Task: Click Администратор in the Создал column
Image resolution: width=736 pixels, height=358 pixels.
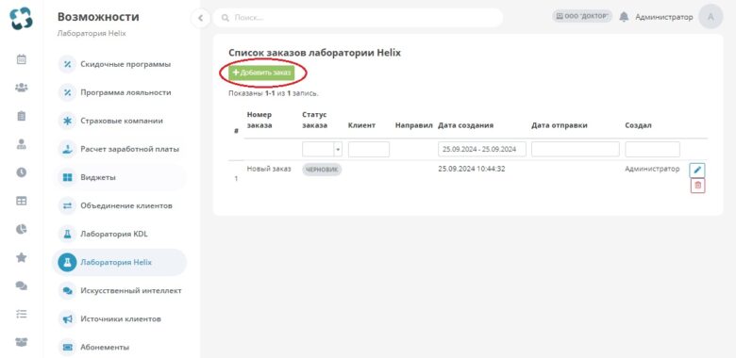Action: [652, 169]
